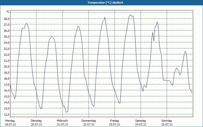Click the °C unit label on the axis

point(8,12)
